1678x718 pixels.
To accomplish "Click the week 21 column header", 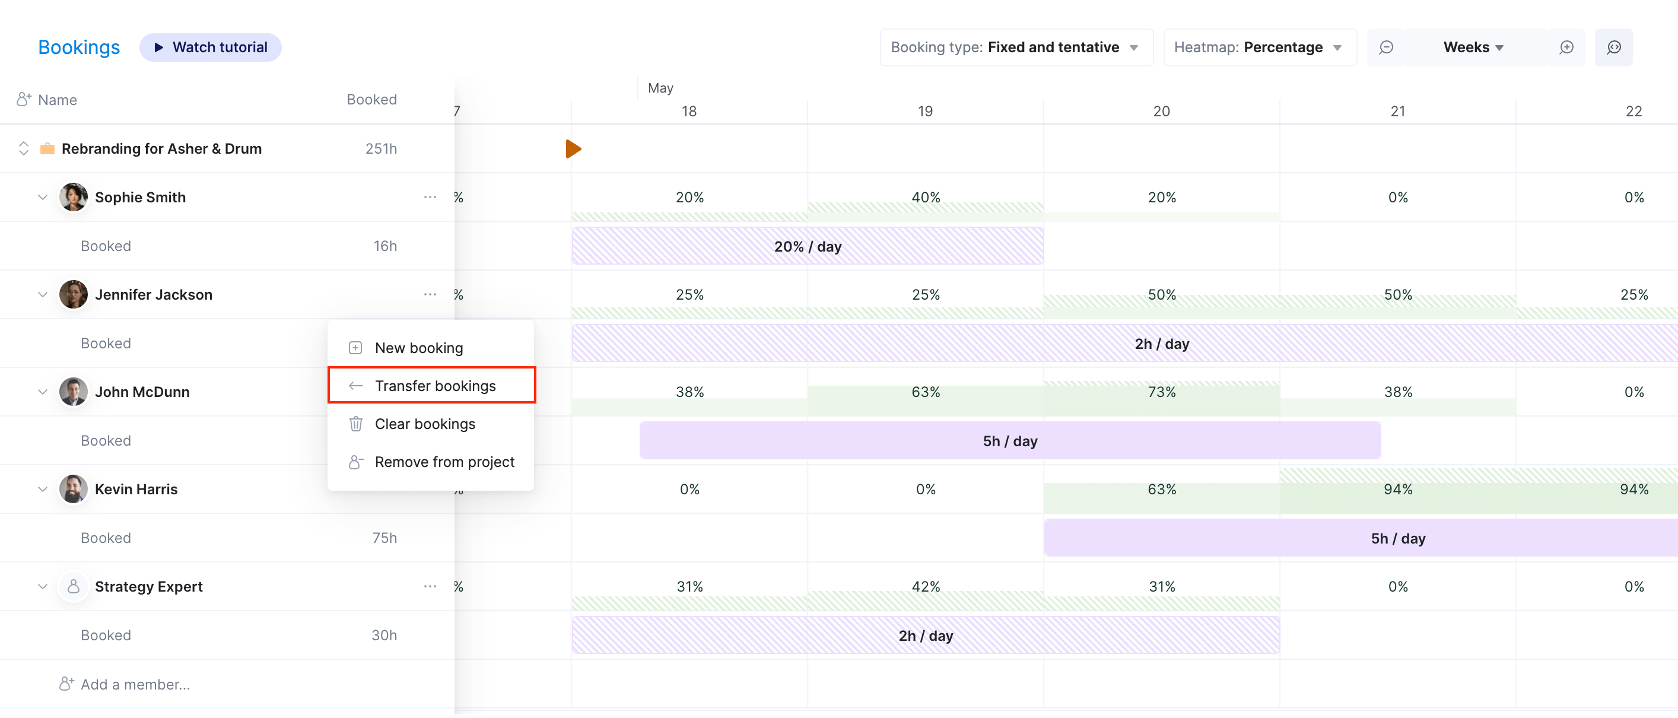I will pos(1398,112).
